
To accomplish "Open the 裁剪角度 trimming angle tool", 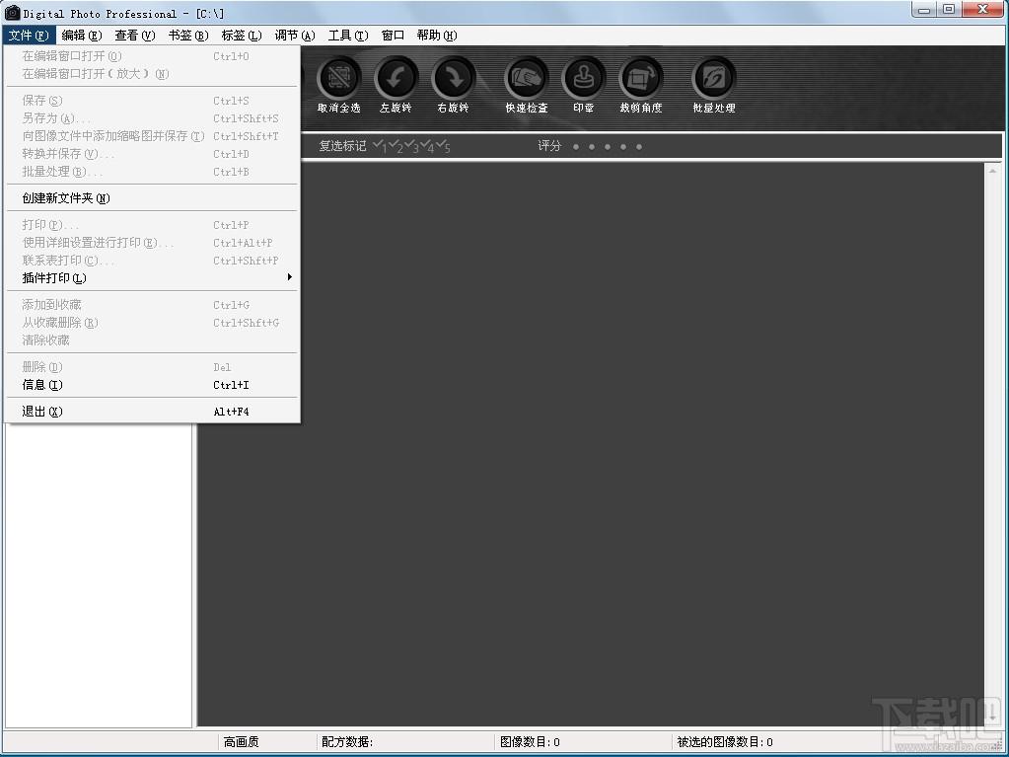I will tap(640, 79).
